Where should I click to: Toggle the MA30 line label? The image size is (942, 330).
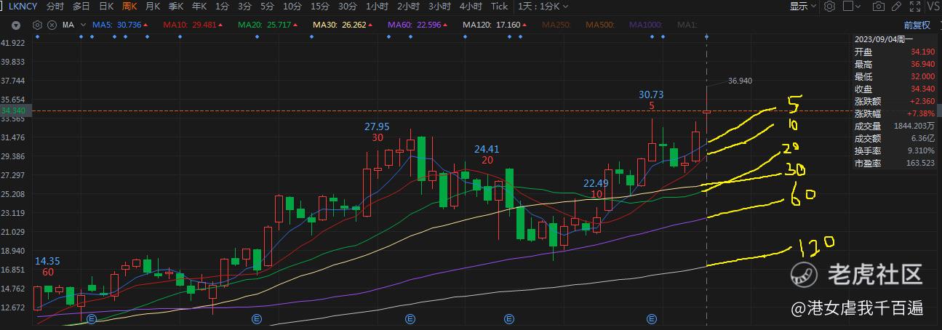tap(343, 25)
